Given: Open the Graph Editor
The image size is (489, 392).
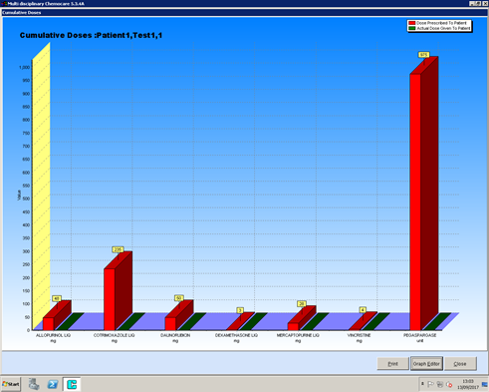Looking at the screenshot, I should pyautogui.click(x=426, y=364).
